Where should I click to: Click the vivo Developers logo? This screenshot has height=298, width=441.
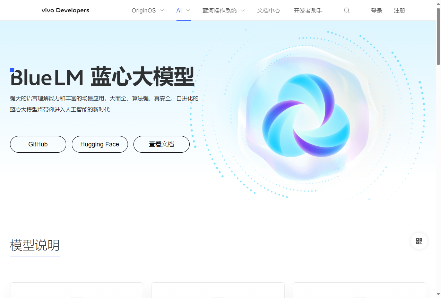click(65, 10)
